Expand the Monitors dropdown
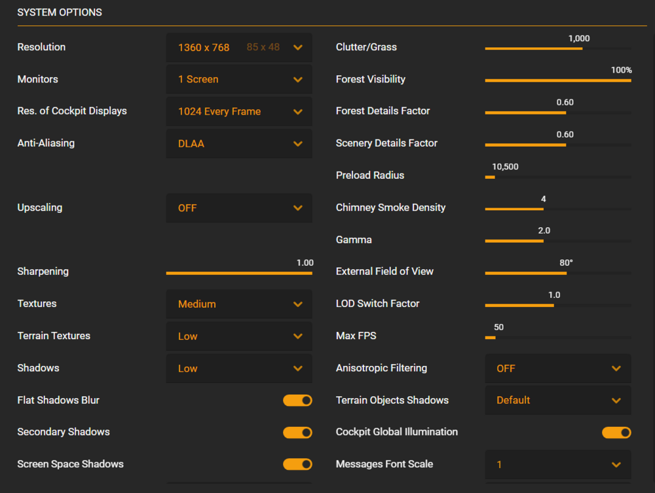Image resolution: width=655 pixels, height=493 pixels. click(x=239, y=79)
